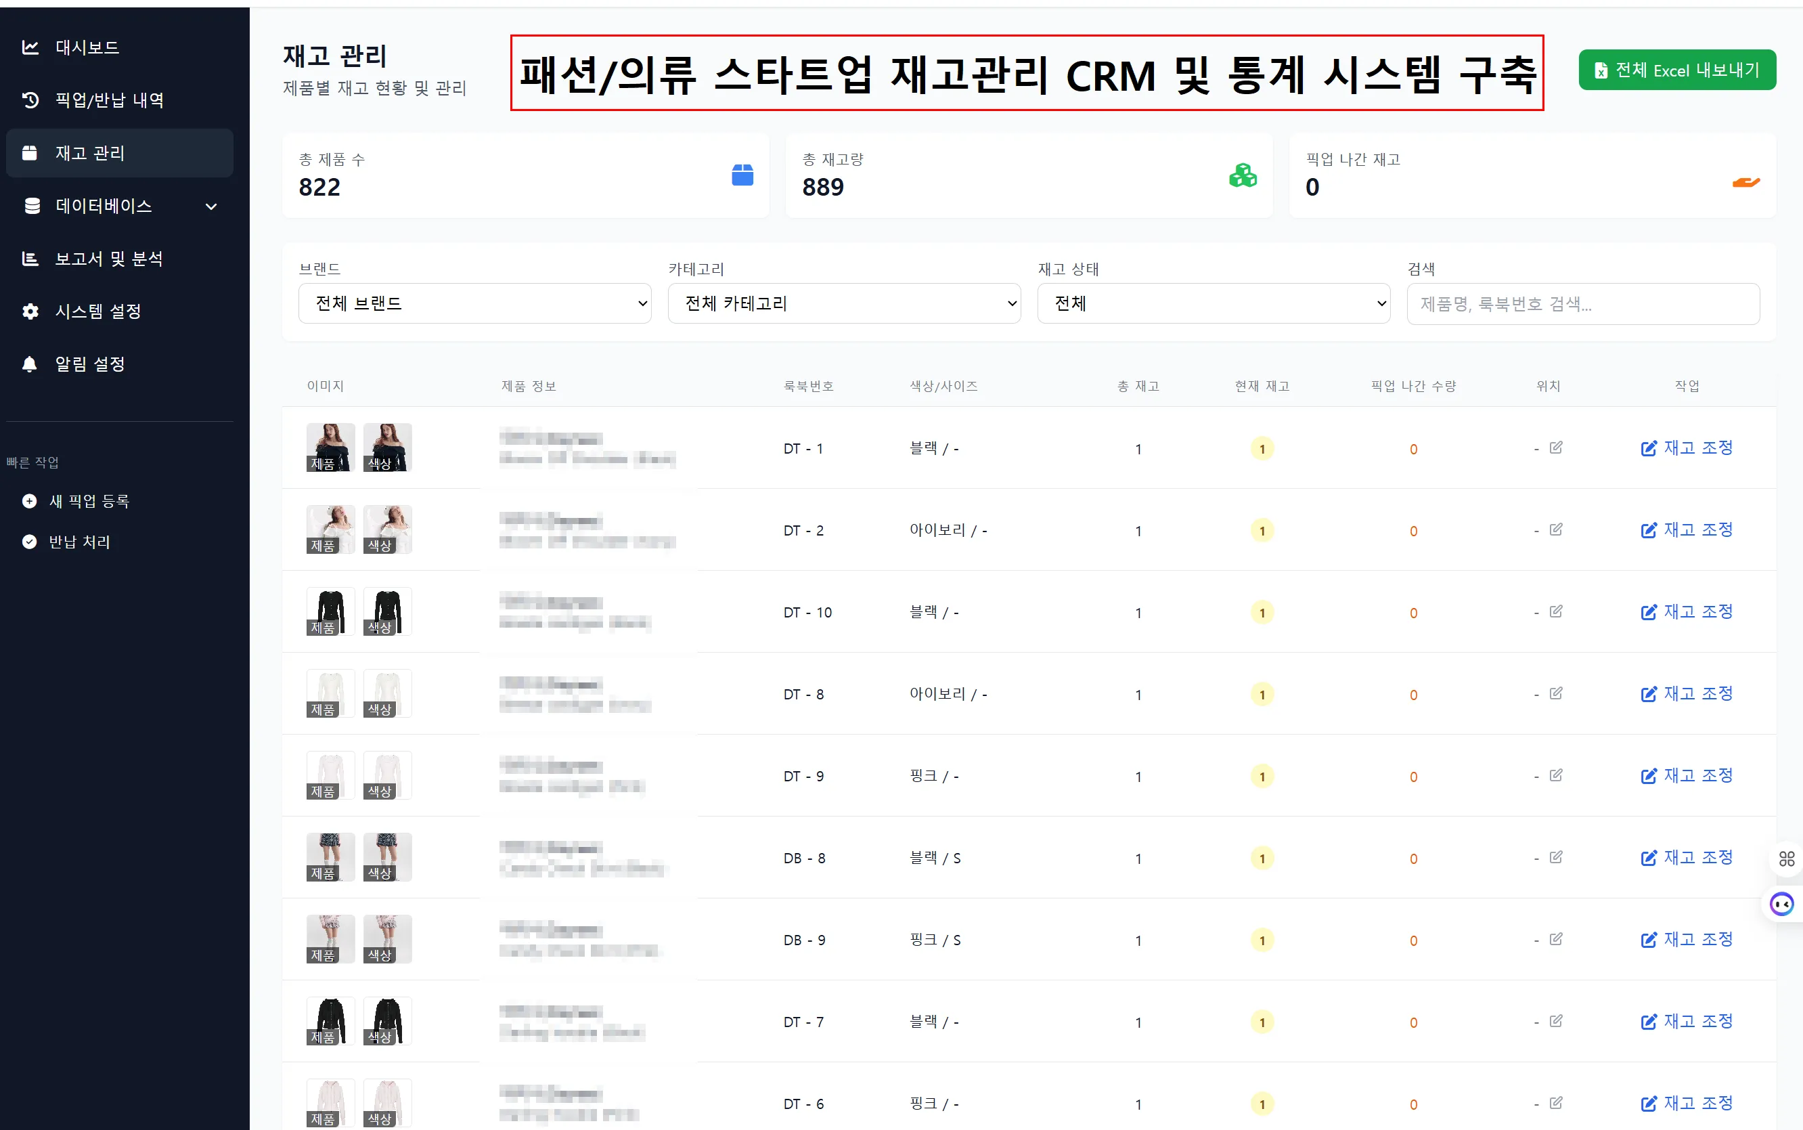The image size is (1803, 1130).
Task: Open 알림 설정 notification settings
Action: (120, 364)
